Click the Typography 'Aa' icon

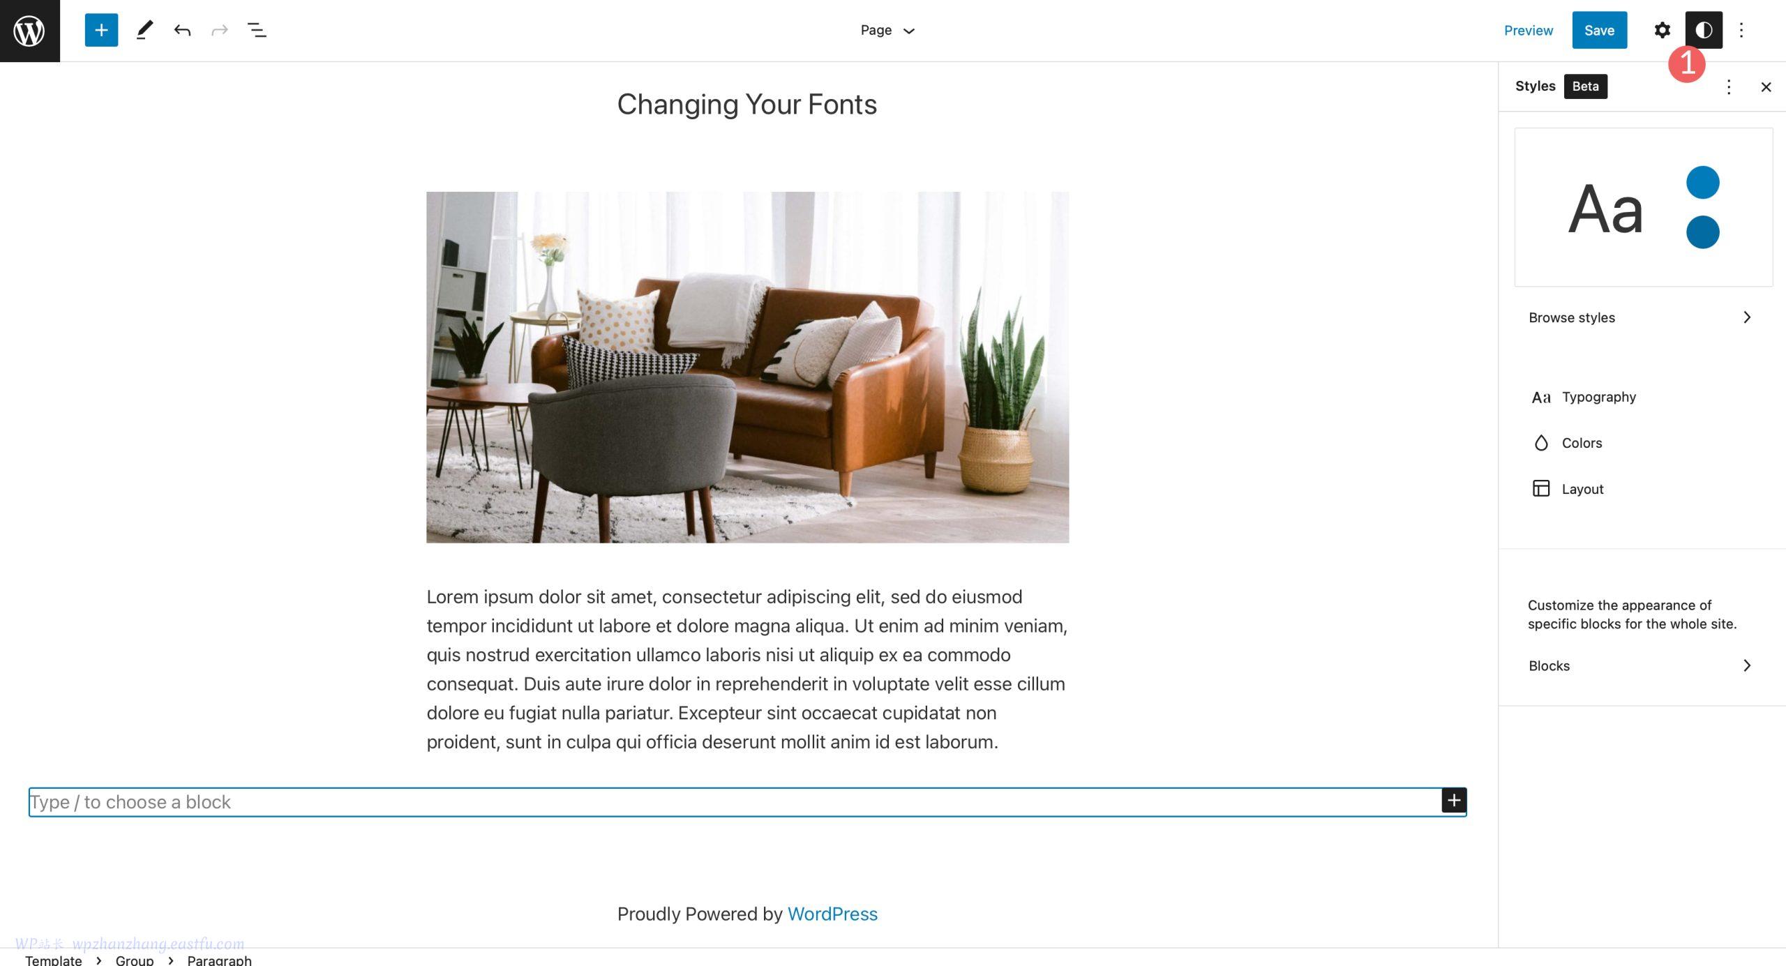click(1541, 396)
